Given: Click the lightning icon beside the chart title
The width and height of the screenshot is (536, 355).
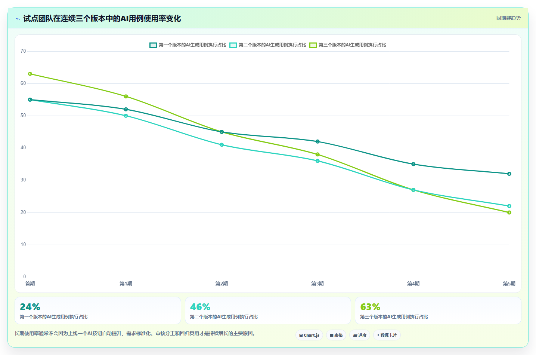Looking at the screenshot, I should pos(18,19).
